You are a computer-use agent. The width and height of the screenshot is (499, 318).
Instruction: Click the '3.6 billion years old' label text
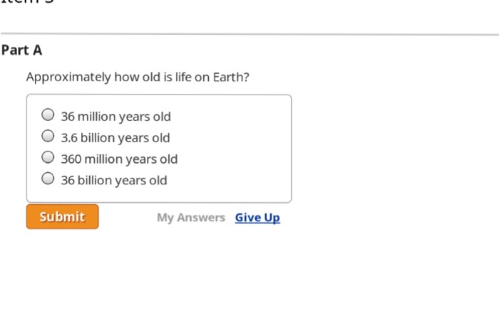pyautogui.click(x=115, y=137)
